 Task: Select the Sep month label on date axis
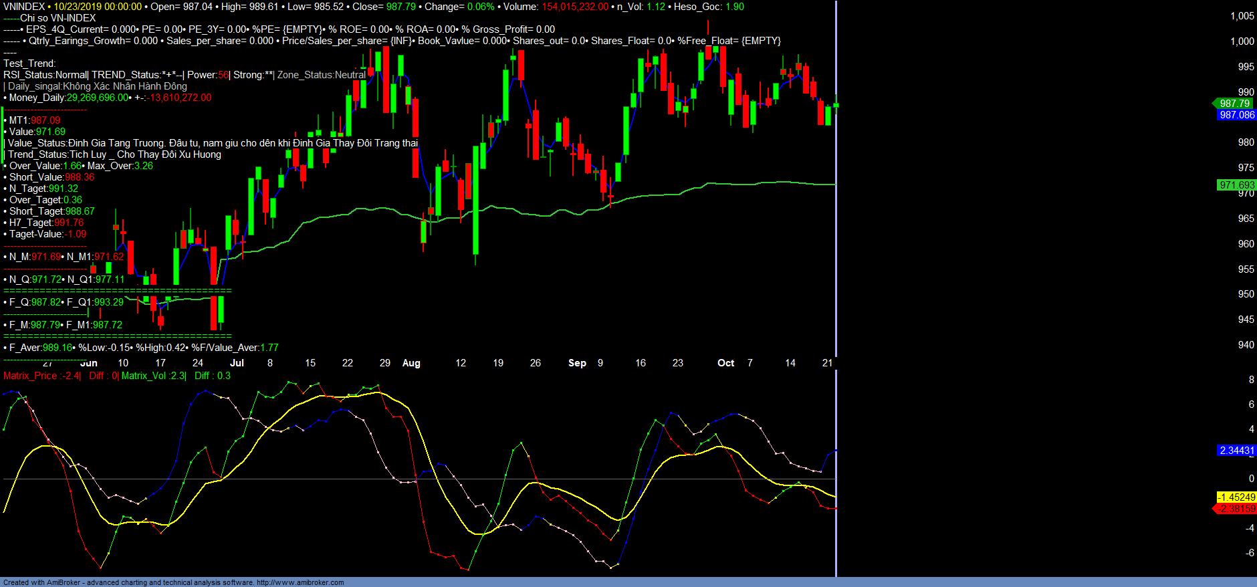pyautogui.click(x=577, y=363)
